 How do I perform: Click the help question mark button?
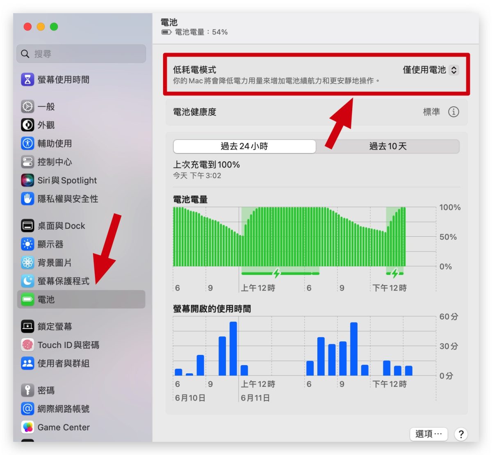[x=461, y=434]
